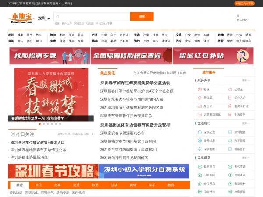Switch to the 办事 tab in orange bar
This screenshot has height=197, width=263.
pyautogui.click(x=57, y=185)
